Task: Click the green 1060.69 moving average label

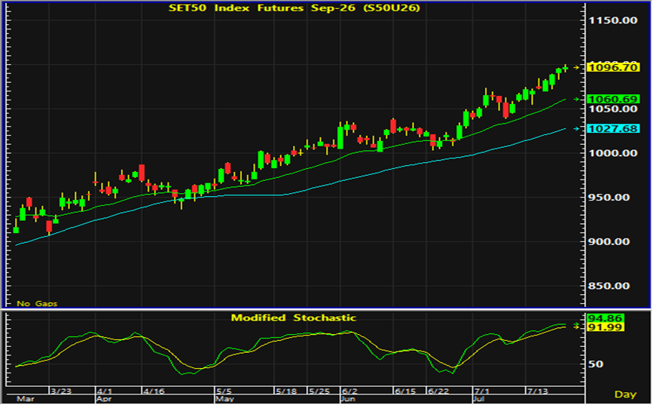Action: [x=612, y=100]
